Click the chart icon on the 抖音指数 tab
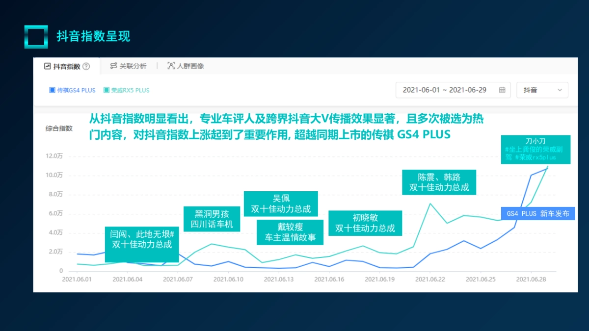 click(x=47, y=66)
